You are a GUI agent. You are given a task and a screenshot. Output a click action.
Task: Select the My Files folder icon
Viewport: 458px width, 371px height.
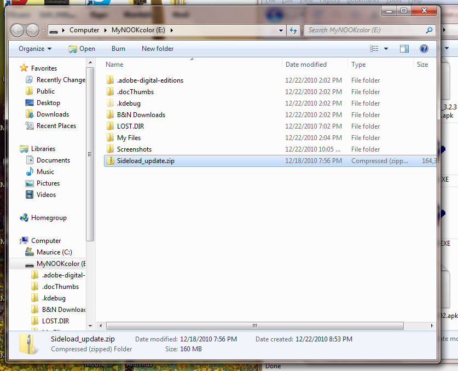(x=110, y=137)
